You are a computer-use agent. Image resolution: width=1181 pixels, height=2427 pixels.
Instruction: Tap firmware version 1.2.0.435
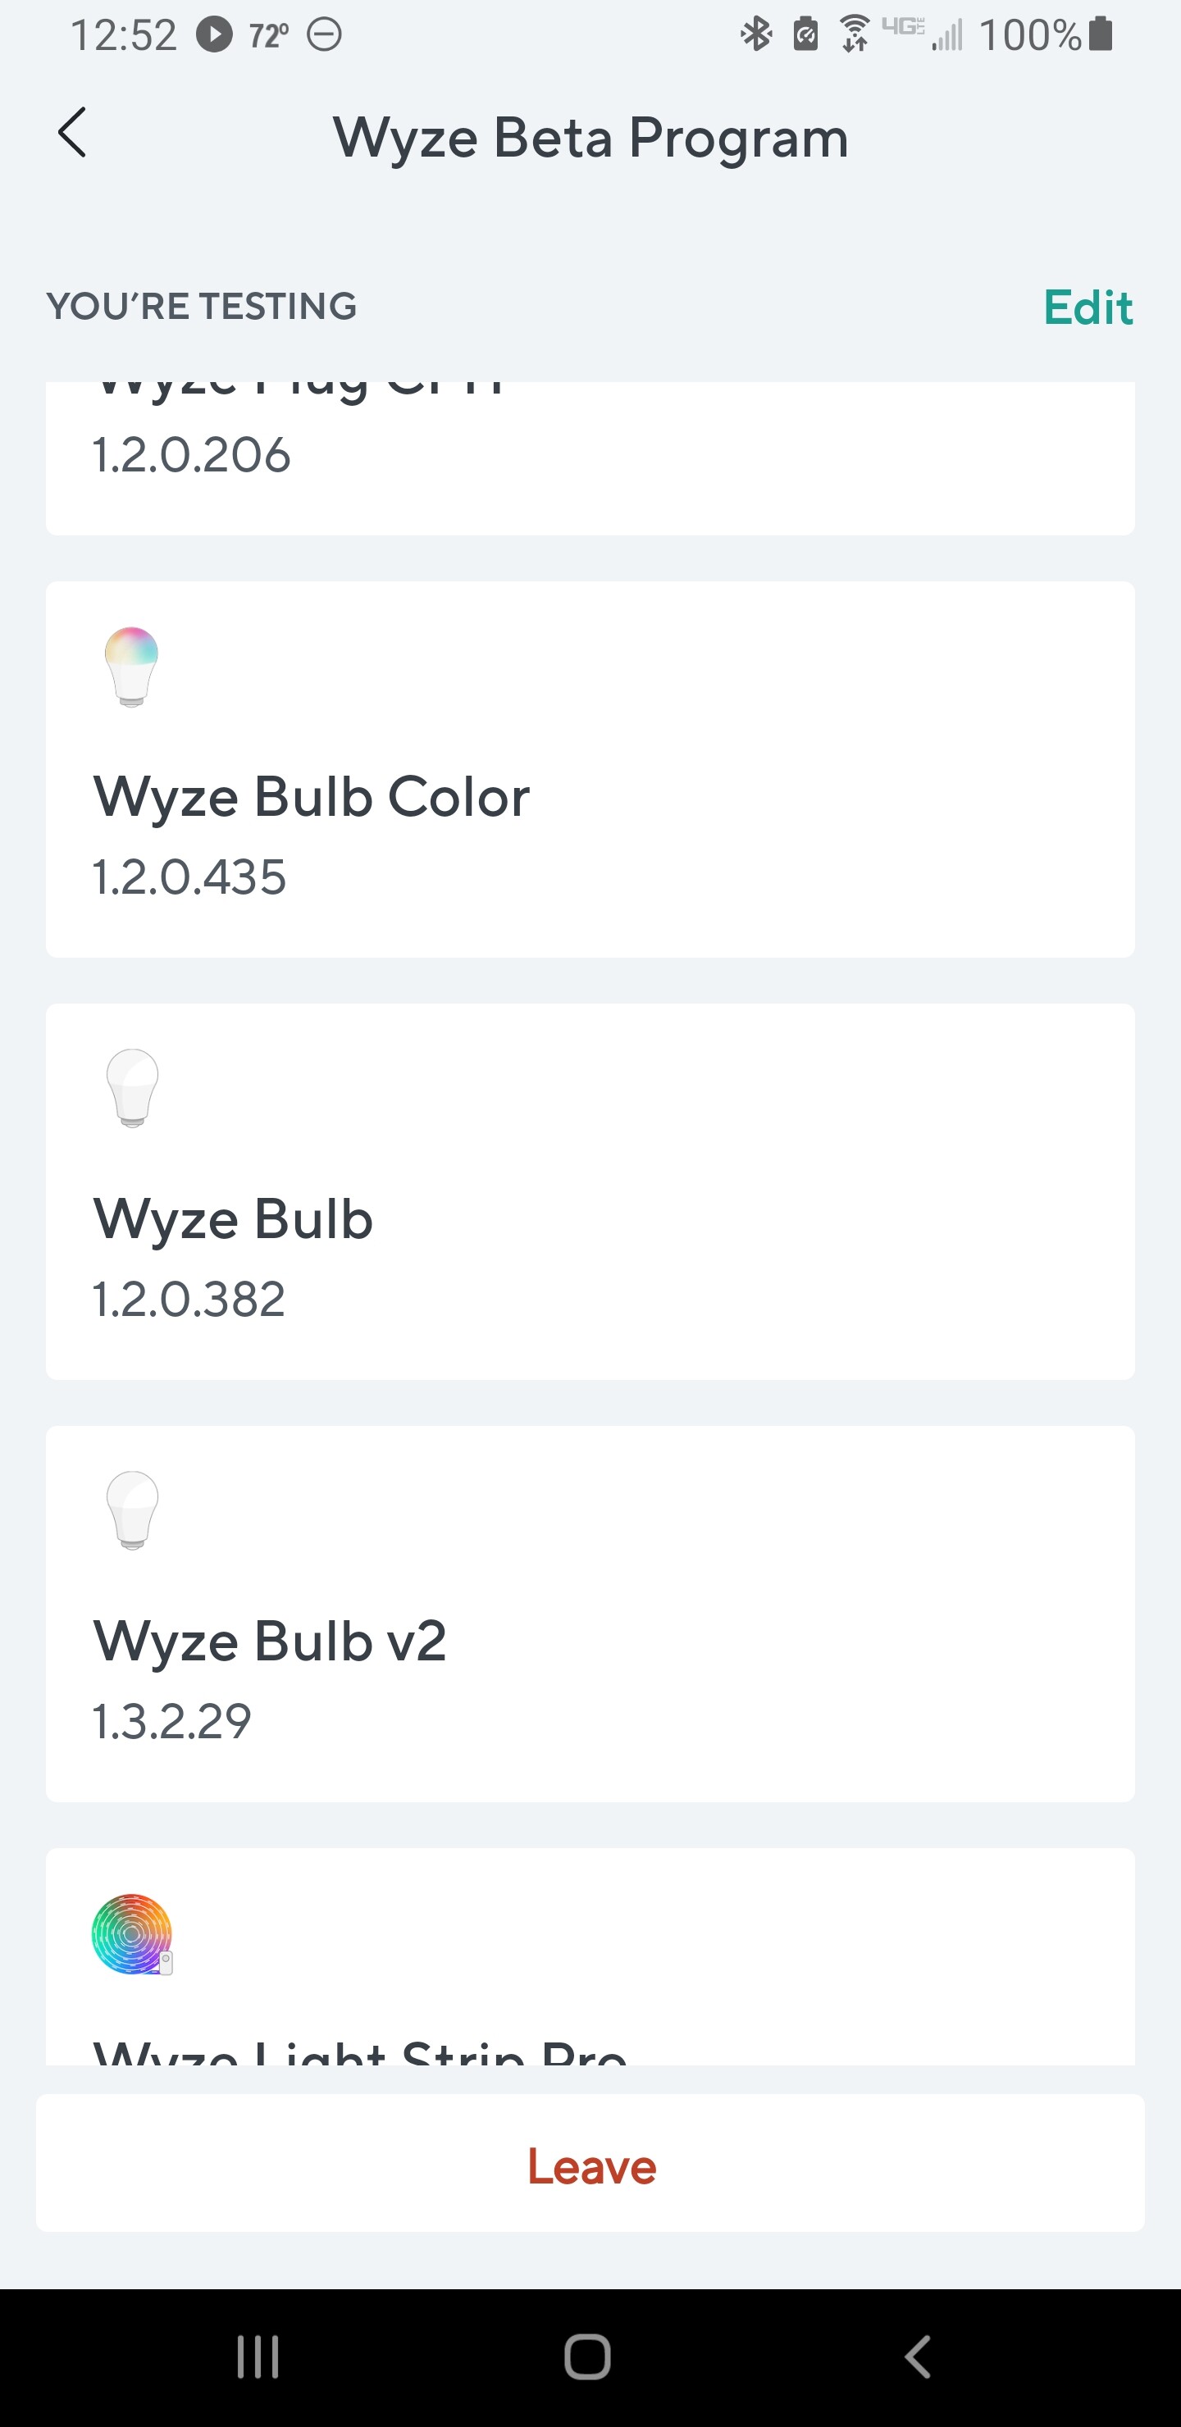189,877
